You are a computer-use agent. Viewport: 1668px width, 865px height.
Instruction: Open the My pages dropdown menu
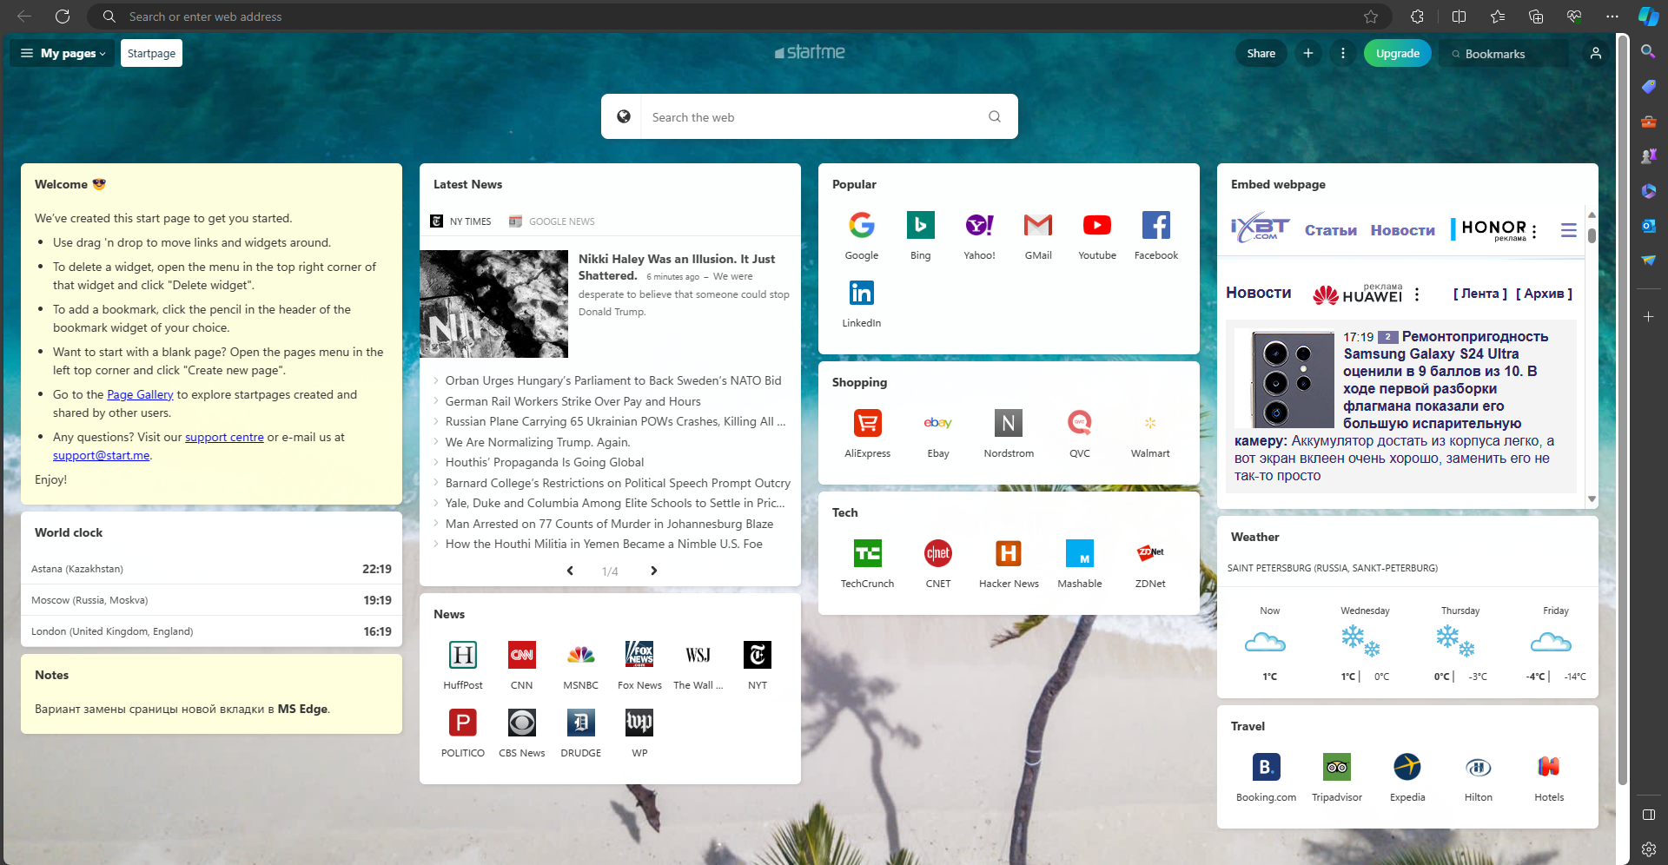[x=63, y=53]
